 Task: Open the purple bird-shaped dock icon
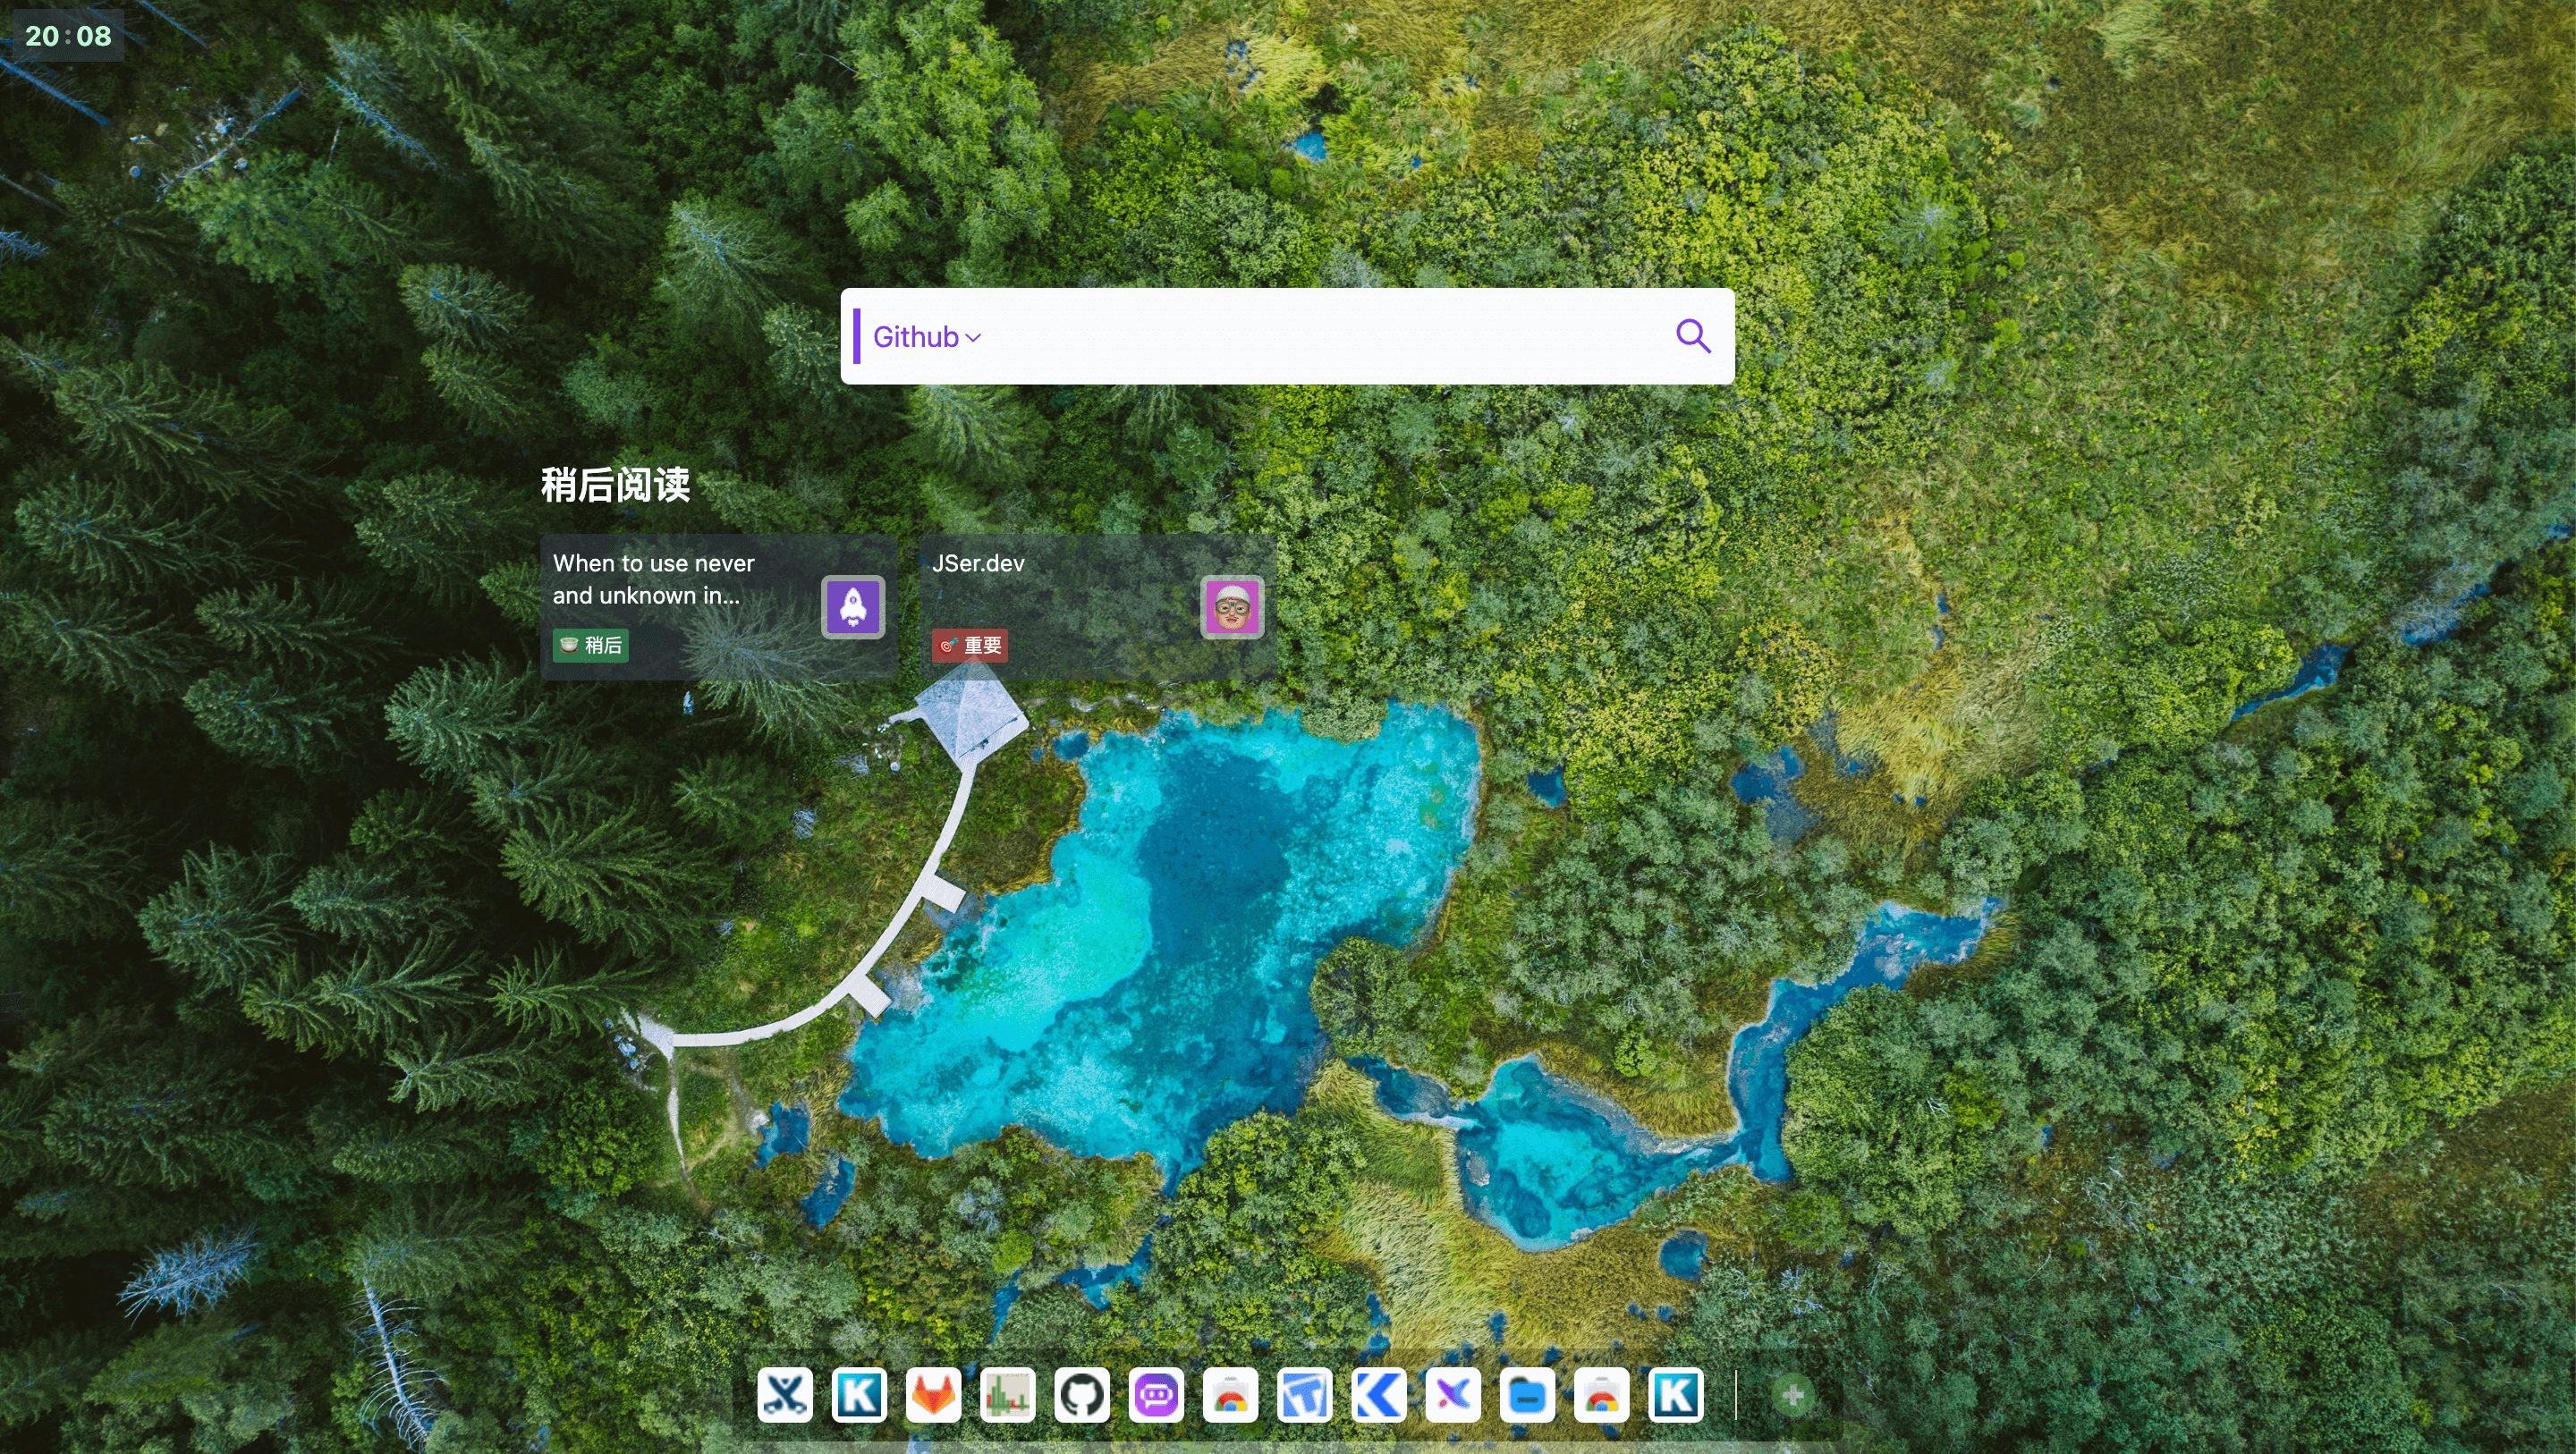(1453, 1395)
